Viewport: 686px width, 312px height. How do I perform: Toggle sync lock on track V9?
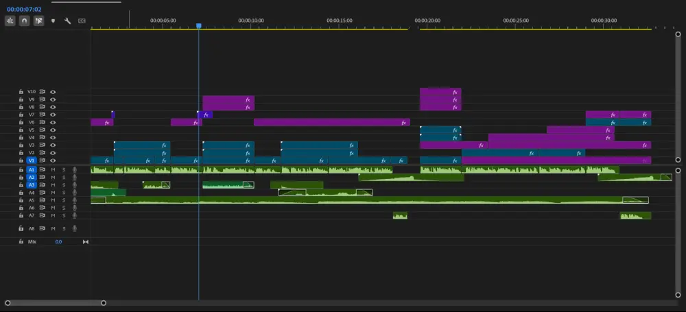point(43,99)
